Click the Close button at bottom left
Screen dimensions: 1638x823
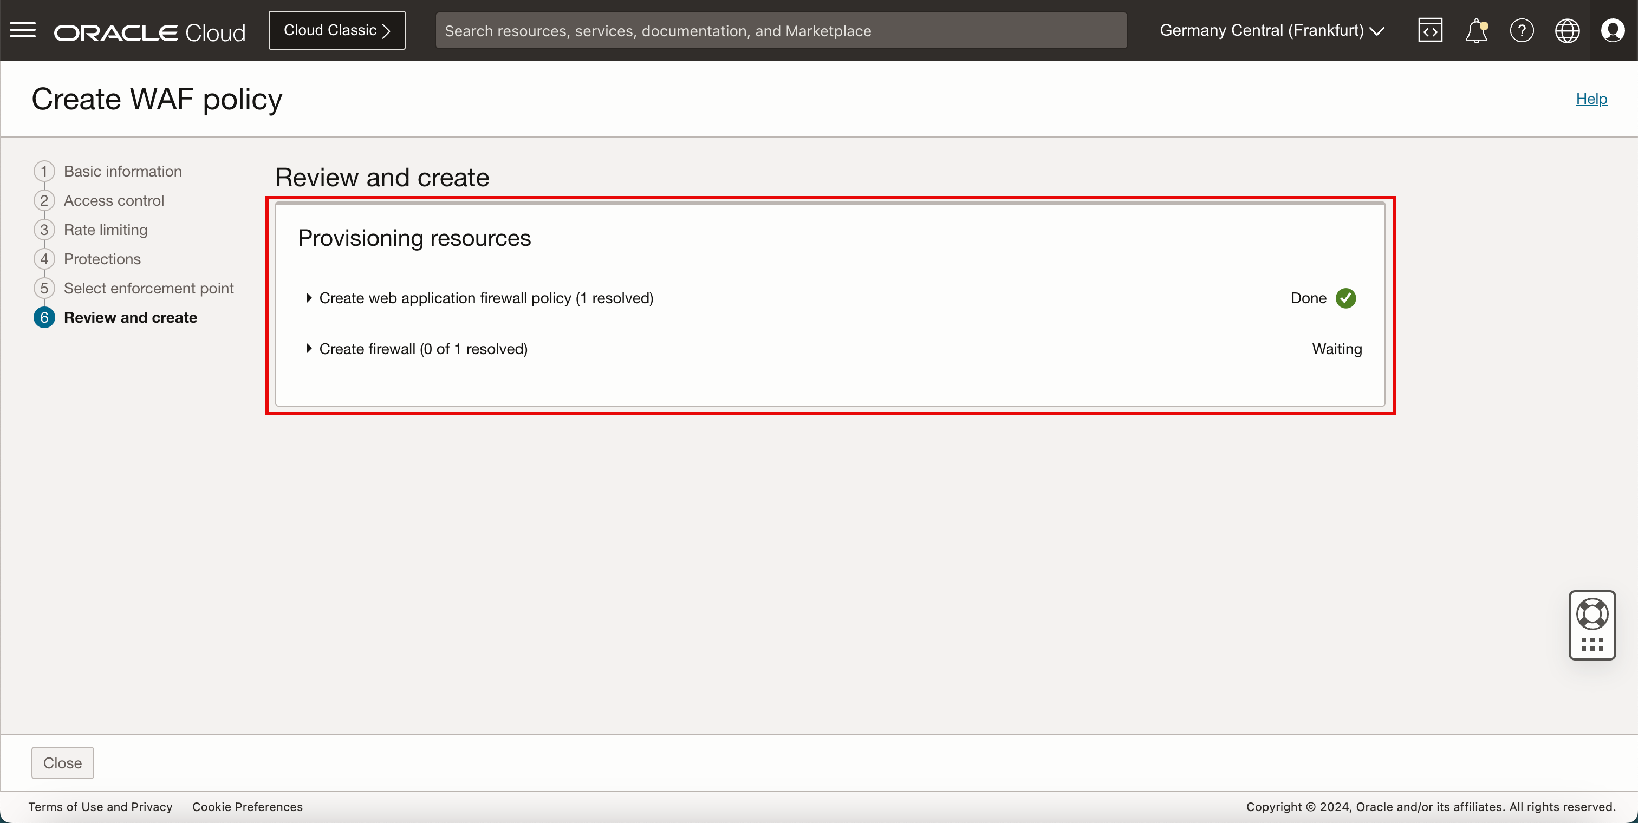coord(62,762)
